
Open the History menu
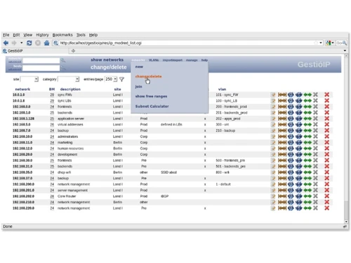pyautogui.click(x=42, y=35)
